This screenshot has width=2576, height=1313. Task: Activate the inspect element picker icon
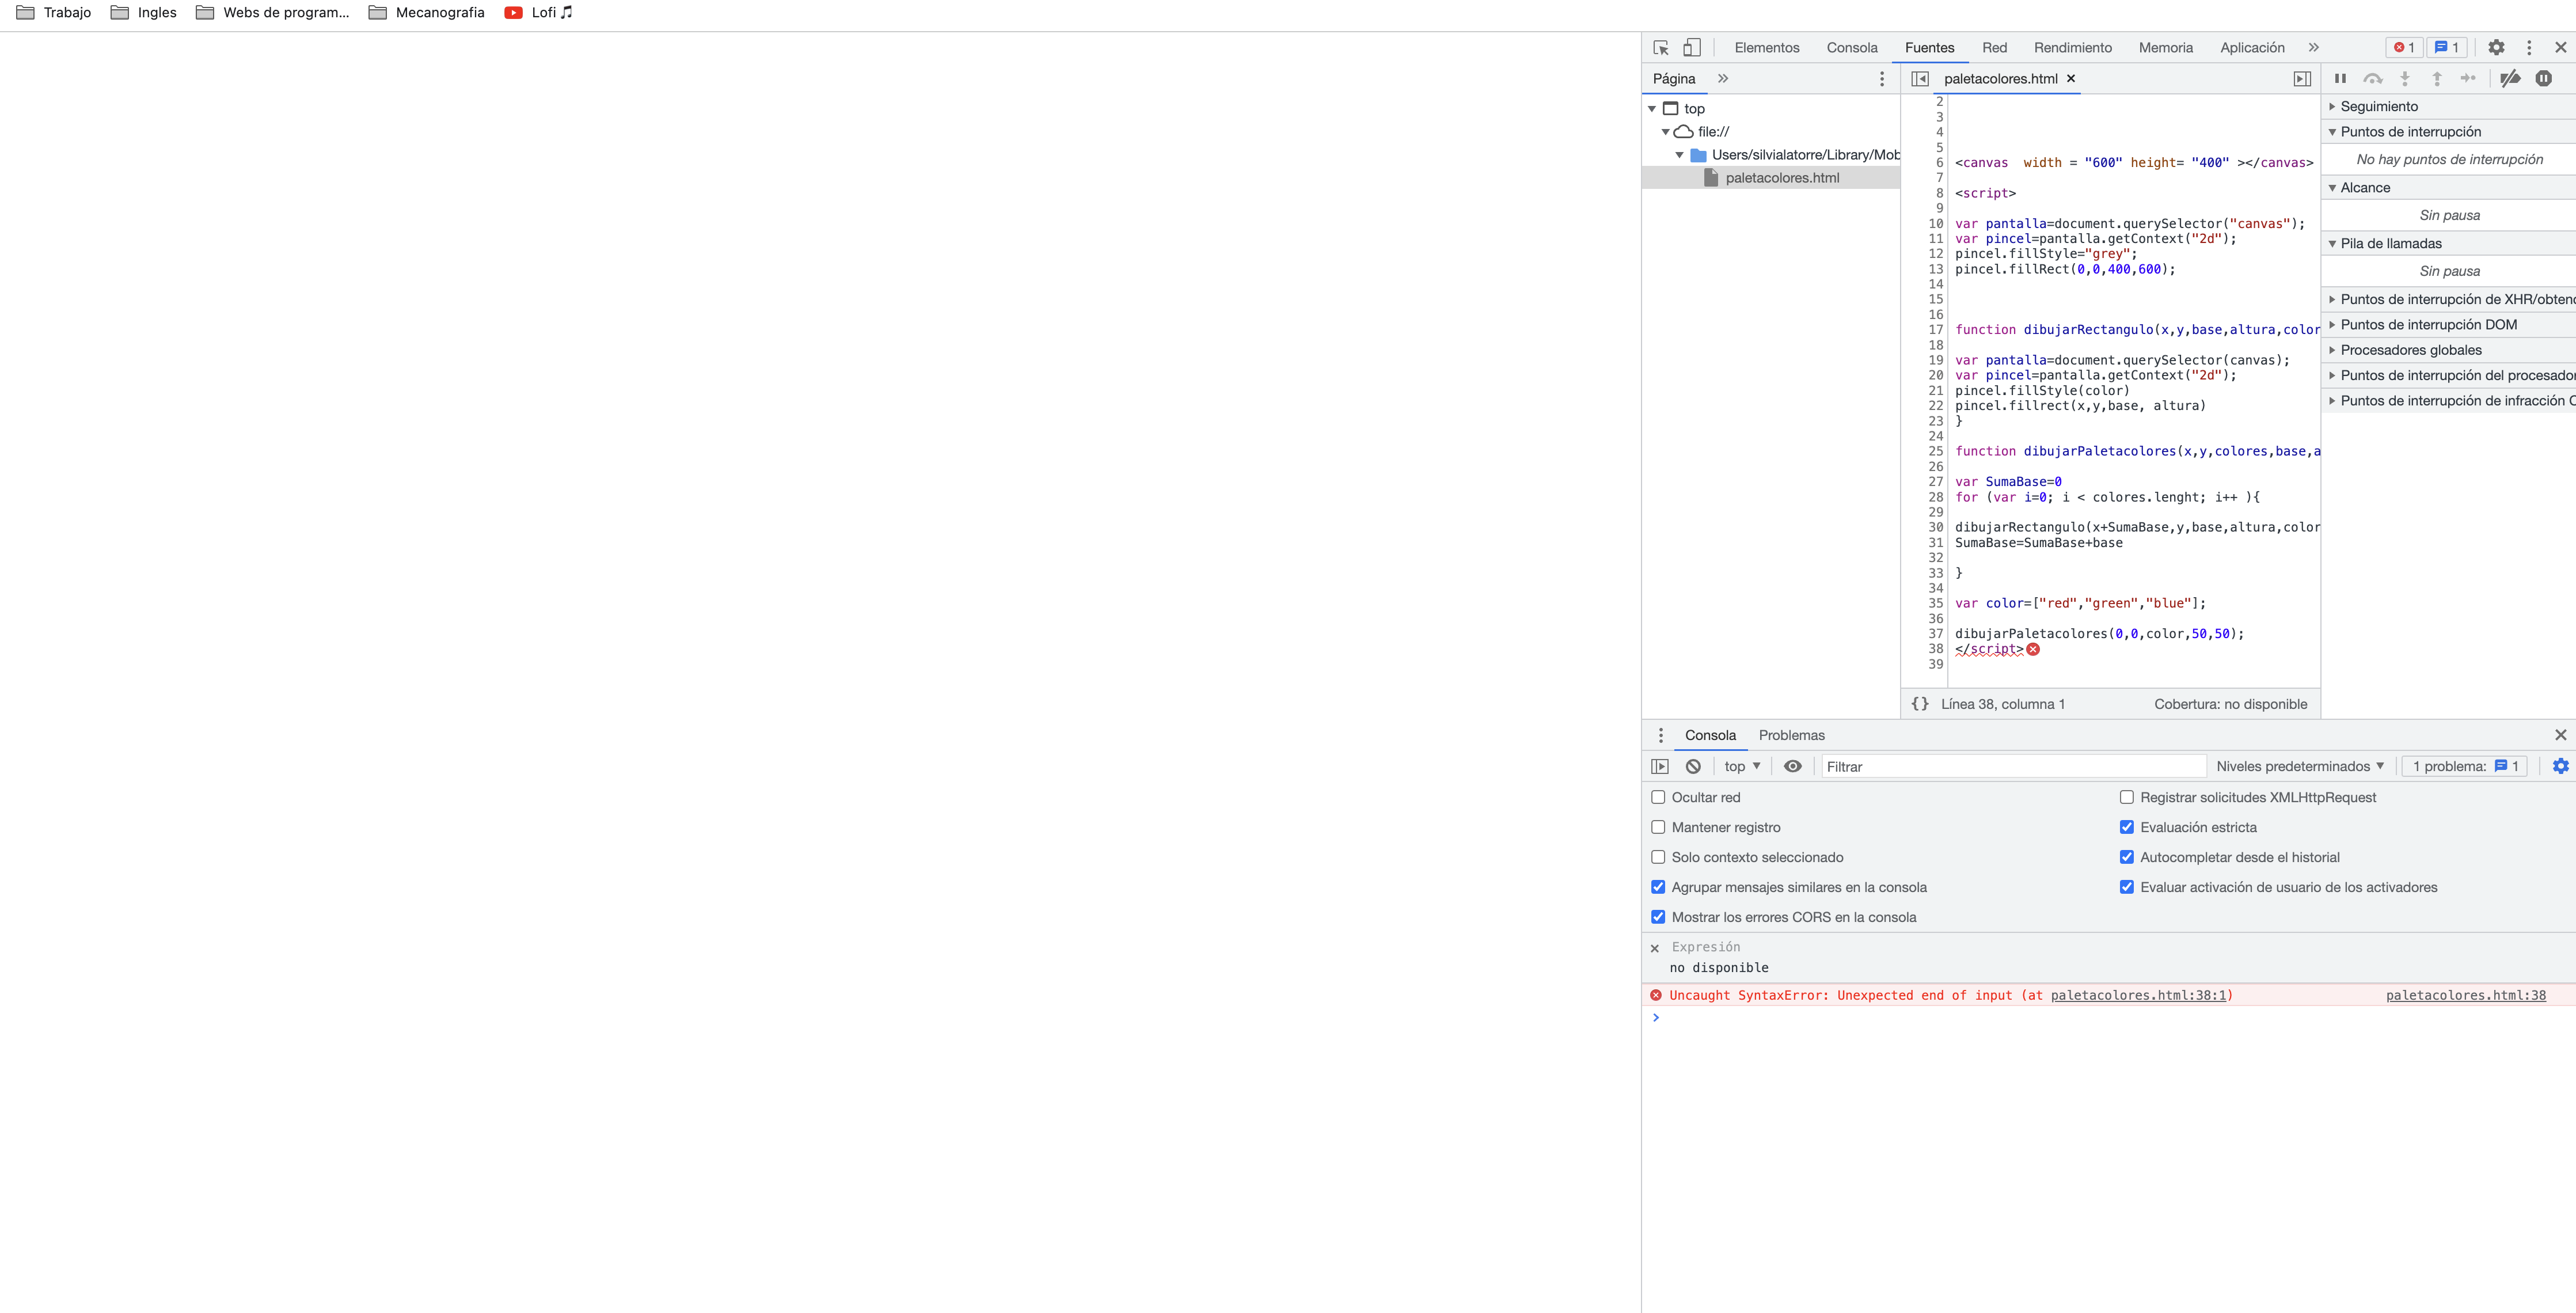(x=1661, y=48)
